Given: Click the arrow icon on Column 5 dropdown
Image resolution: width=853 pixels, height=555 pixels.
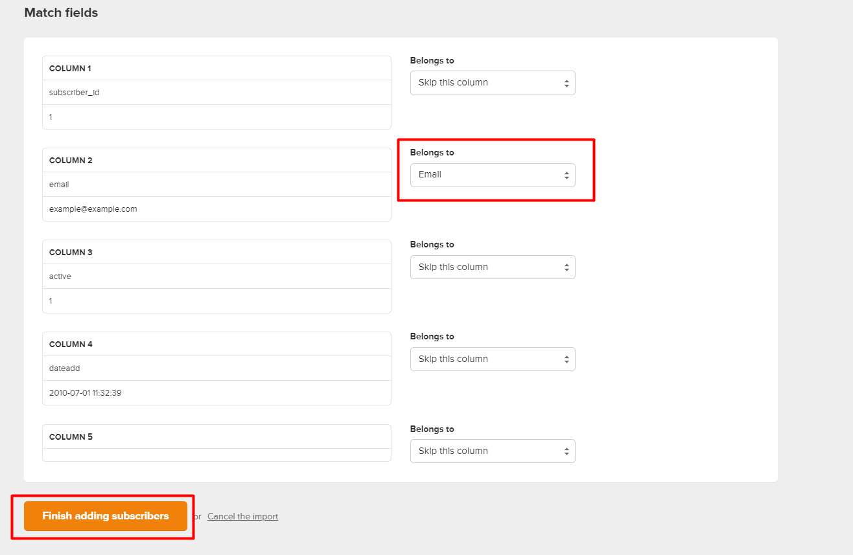Looking at the screenshot, I should [x=566, y=451].
